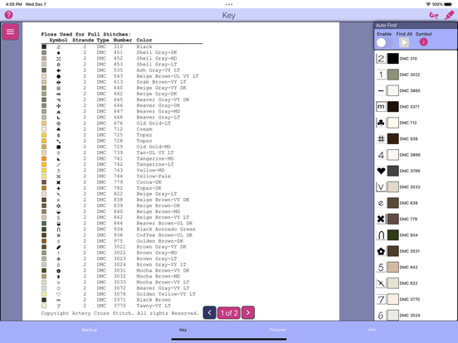The height and width of the screenshot is (343, 458).
Task: Go to previous key page
Action: [x=209, y=312]
